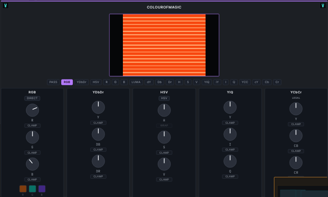Select the YCC view mode
This screenshot has height=197, width=328.
tap(245, 82)
